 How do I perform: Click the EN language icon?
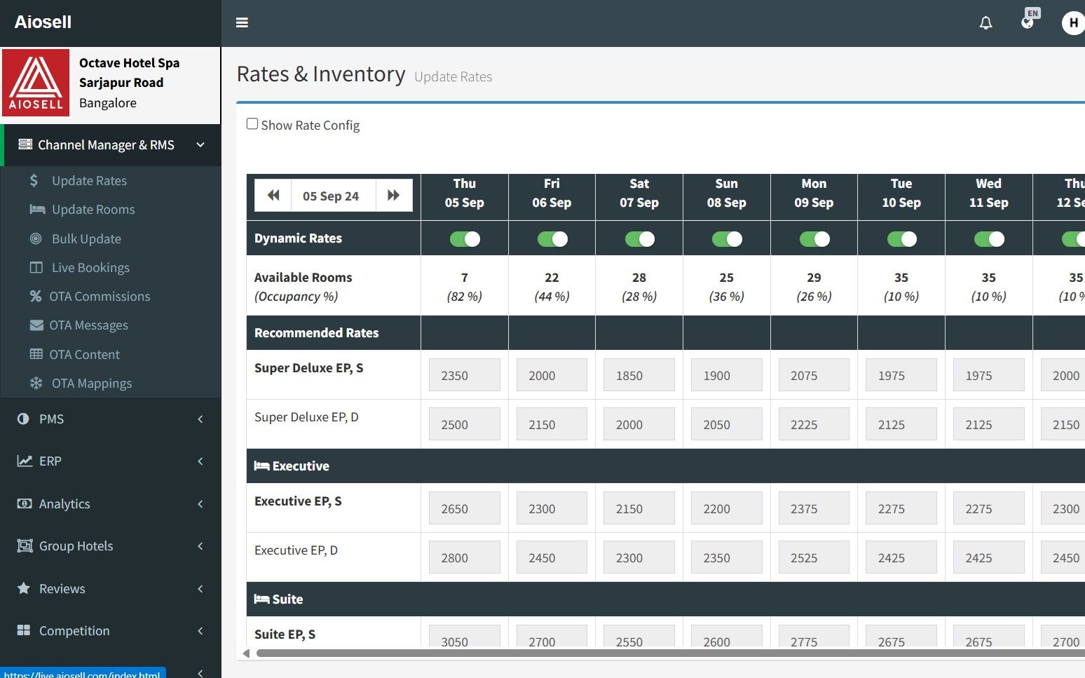tap(1028, 21)
